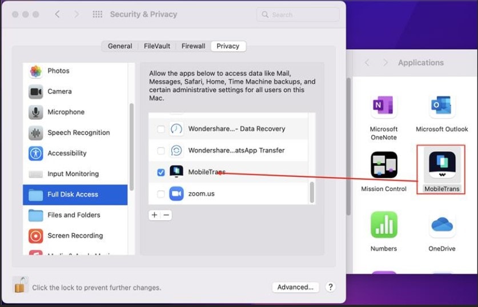Show all preferences grid icon
The image size is (478, 307).
(97, 14)
